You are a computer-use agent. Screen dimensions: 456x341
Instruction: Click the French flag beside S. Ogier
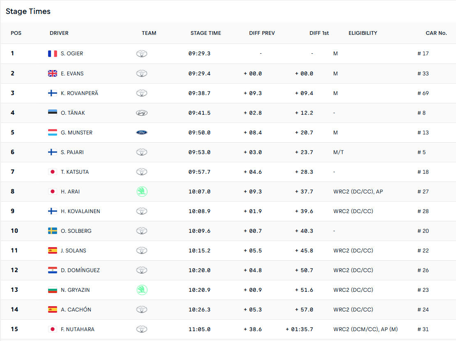coord(53,54)
